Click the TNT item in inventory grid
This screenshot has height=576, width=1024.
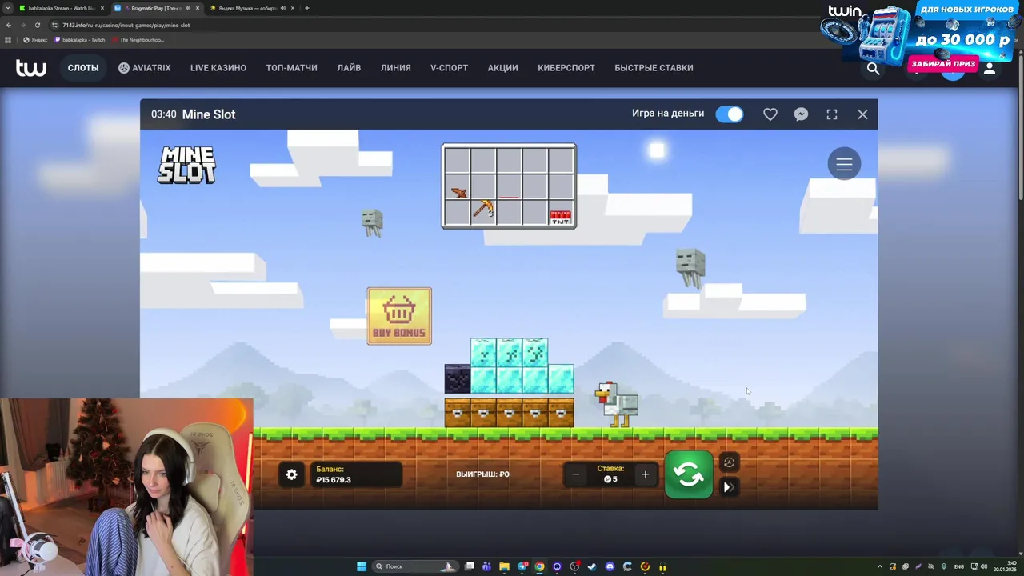(x=561, y=217)
